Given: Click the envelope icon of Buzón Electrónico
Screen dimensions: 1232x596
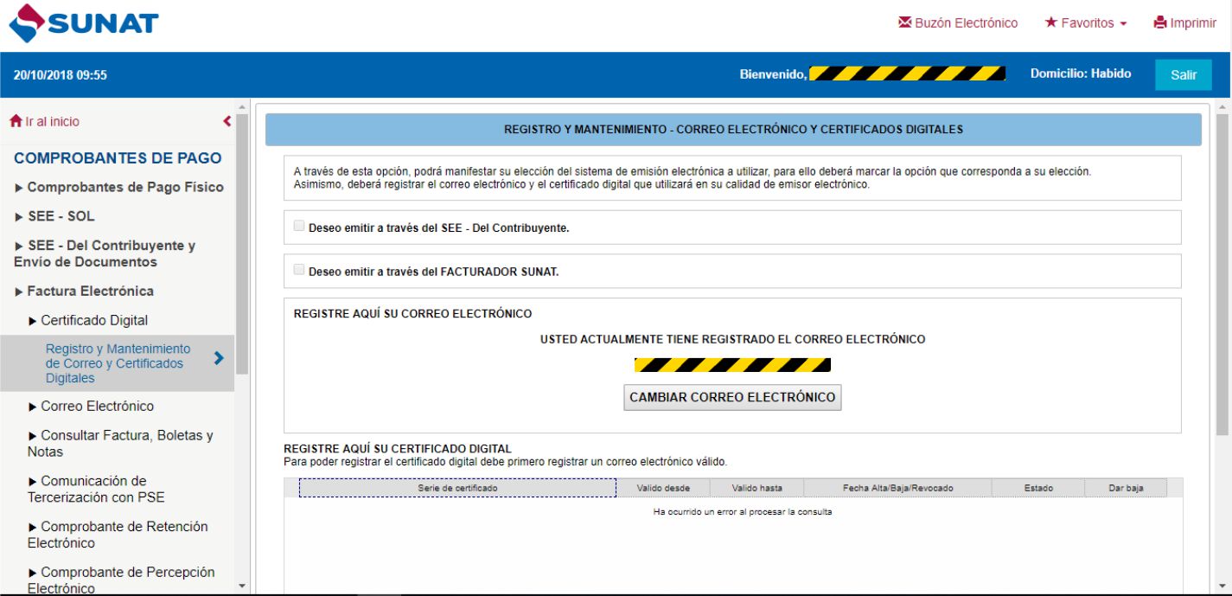Looking at the screenshot, I should coord(905,22).
